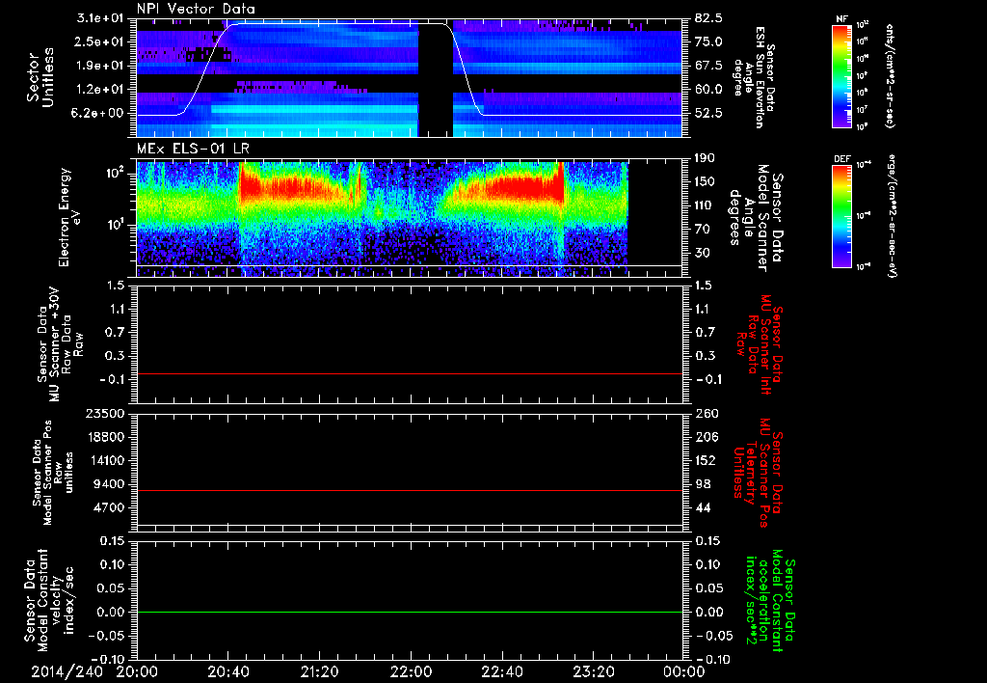Click the 190 scanner angle axis value
The width and height of the screenshot is (987, 683).
tap(706, 158)
